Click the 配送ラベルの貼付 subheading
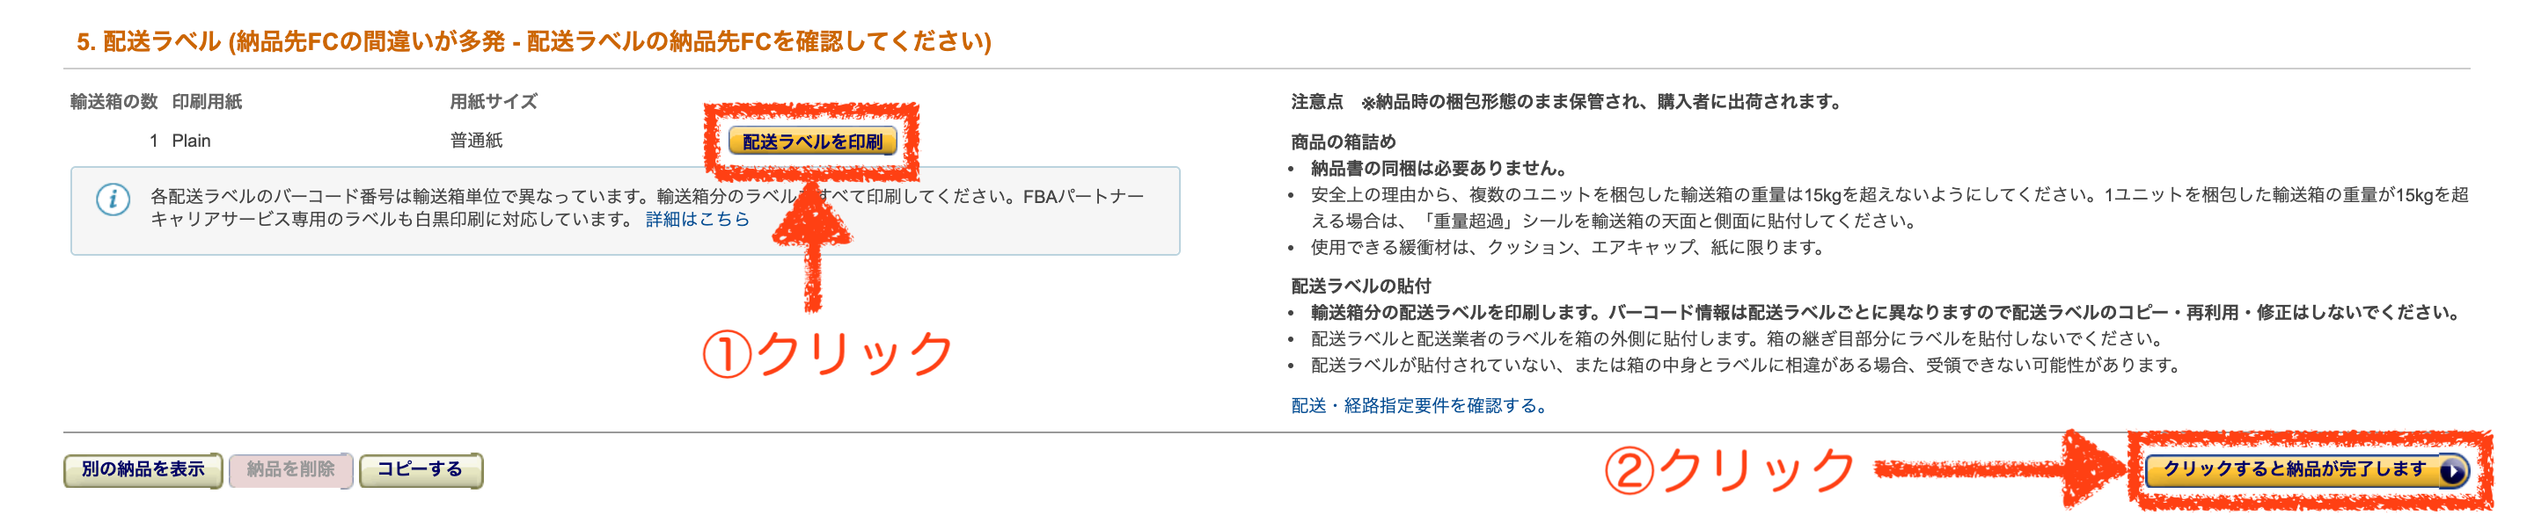 point(1360,286)
